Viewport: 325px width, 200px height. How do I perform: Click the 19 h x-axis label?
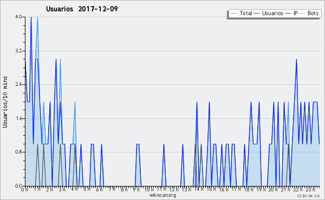[261, 189]
